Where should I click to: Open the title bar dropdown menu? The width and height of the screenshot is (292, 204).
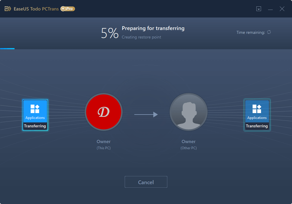point(259,9)
